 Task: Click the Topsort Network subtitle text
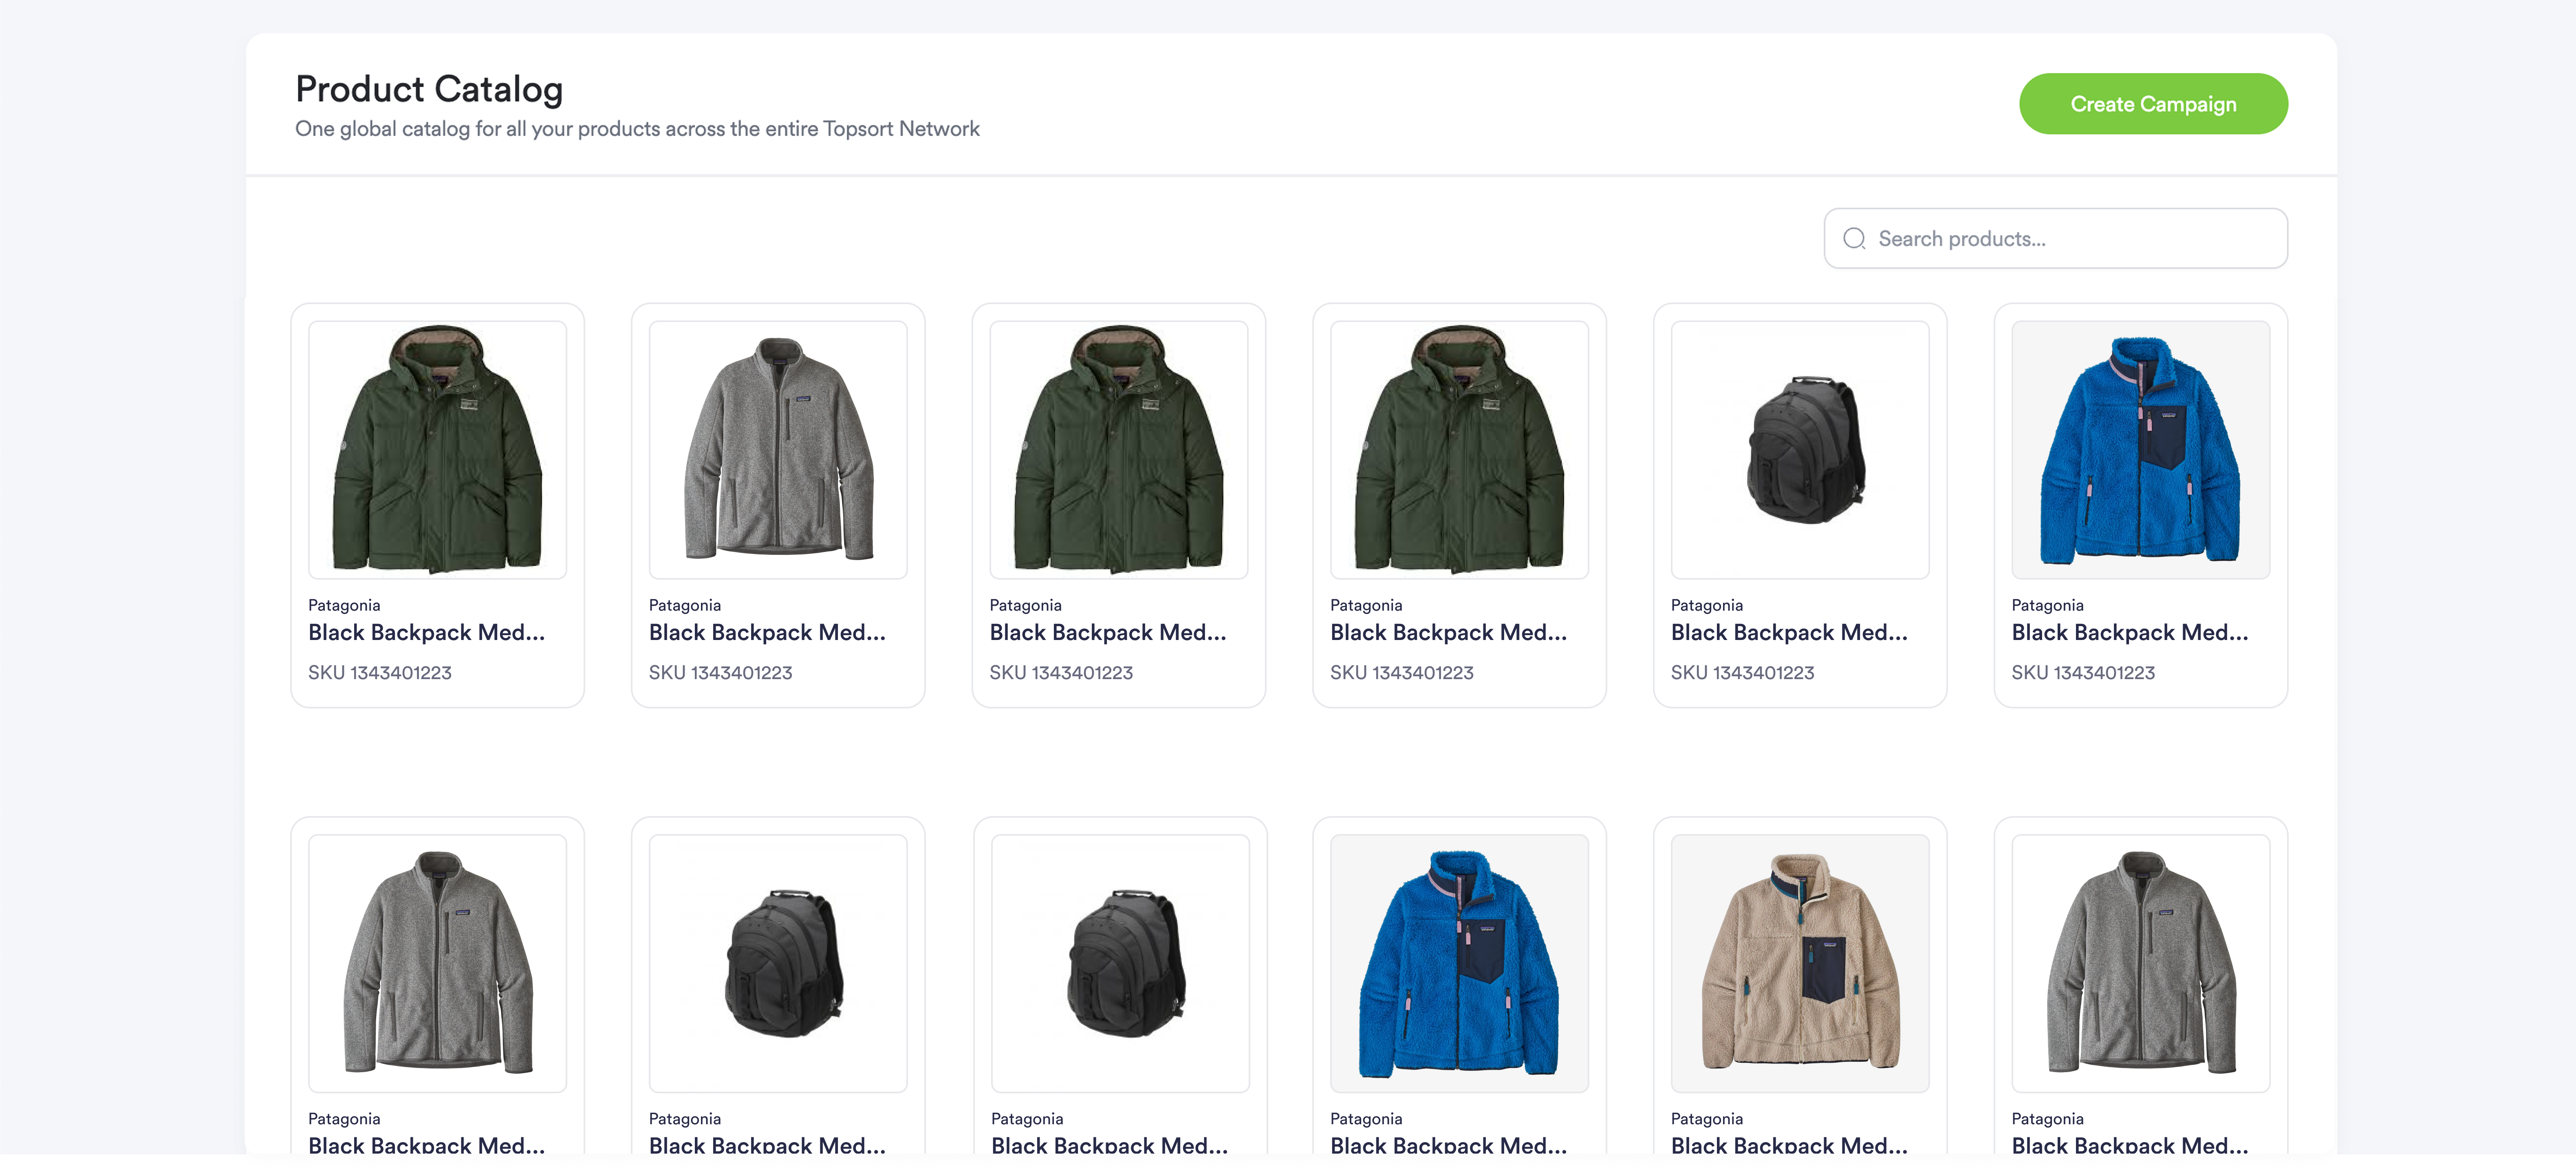coord(637,128)
